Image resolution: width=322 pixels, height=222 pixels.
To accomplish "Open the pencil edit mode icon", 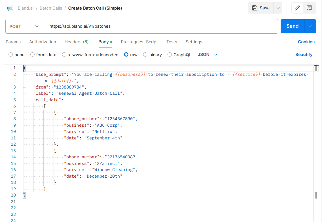I will point(297,8).
